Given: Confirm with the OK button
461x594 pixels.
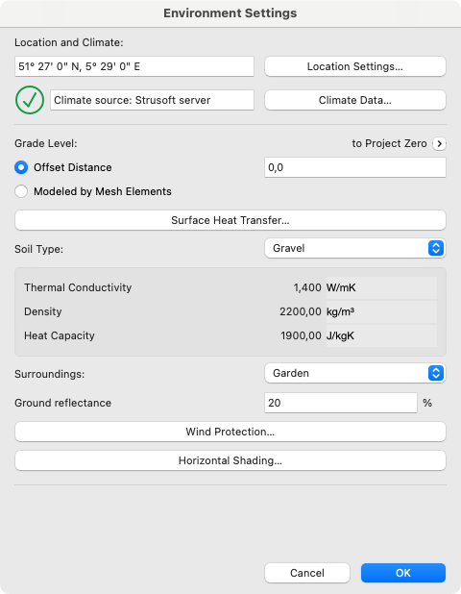Looking at the screenshot, I should click(x=403, y=573).
